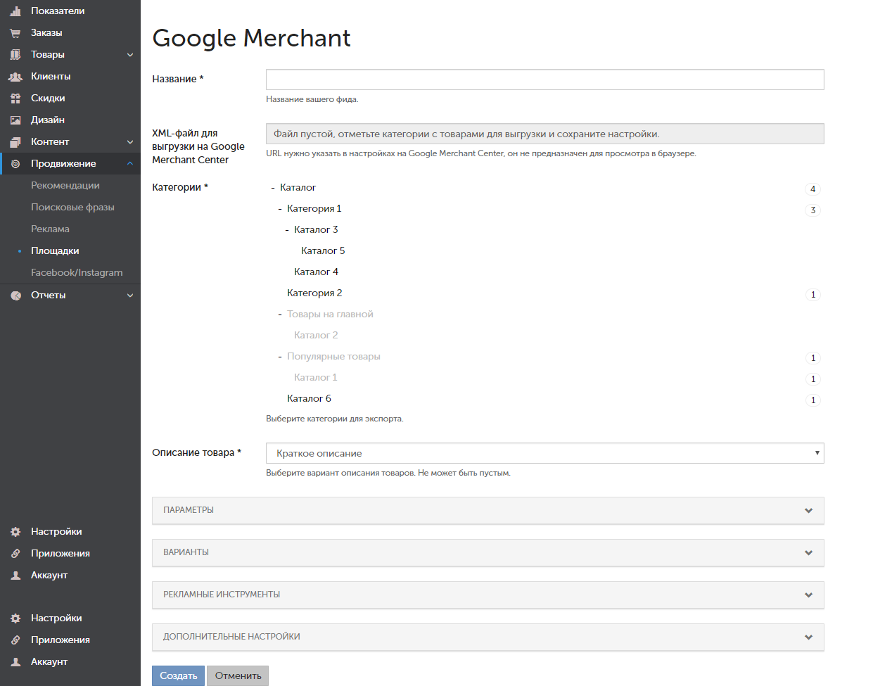This screenshot has height=686, width=873.
Task: Open the Описание товара dropdown
Action: (544, 453)
